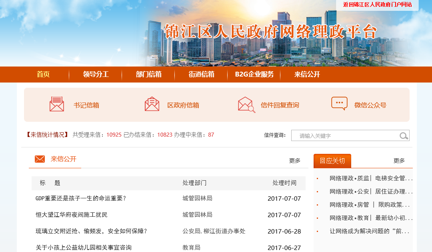Viewport: 432px width, 252px height.
Task: Click date 2017-07-07 in 恒大望江华府 row
Action: click(284, 215)
